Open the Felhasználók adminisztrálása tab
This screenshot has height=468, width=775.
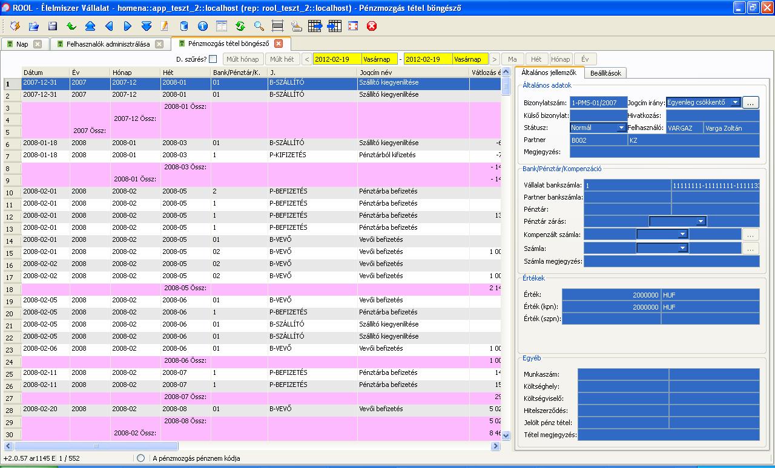click(x=107, y=44)
